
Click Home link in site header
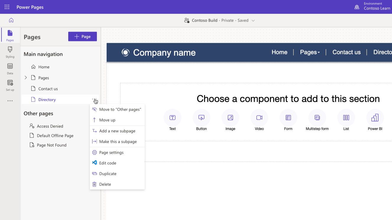tap(279, 52)
